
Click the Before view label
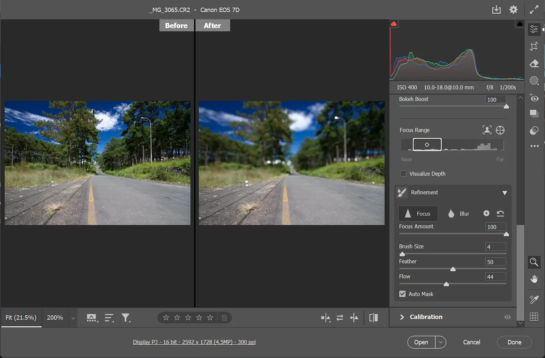176,25
